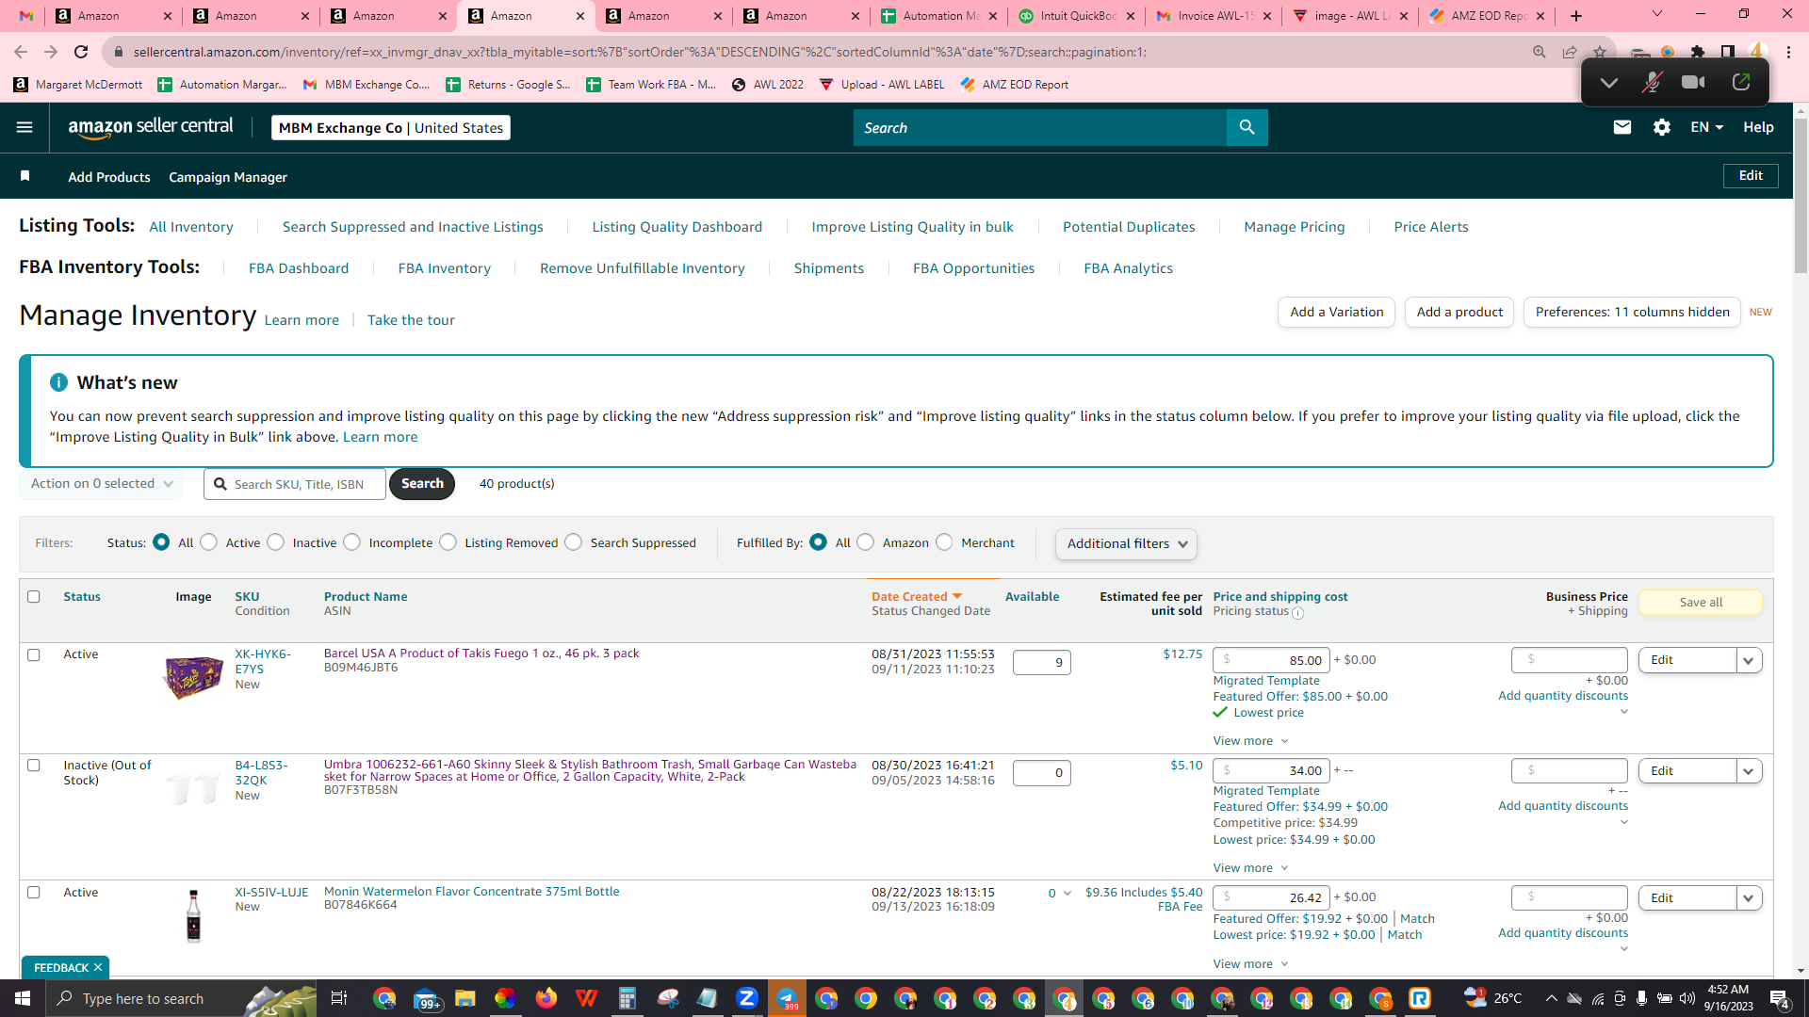Open the Windows notification center
Viewport: 1809px width, 1017px height.
tap(1780, 998)
